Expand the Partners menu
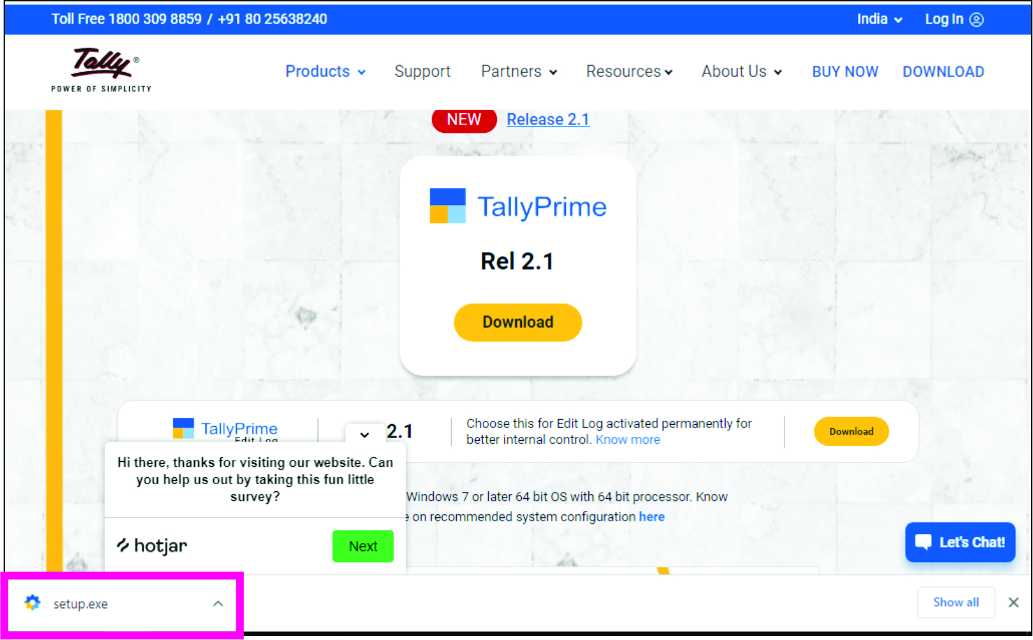The image size is (1033, 640). (519, 72)
